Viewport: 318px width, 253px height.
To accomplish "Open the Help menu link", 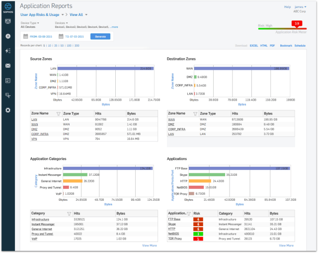I will (287, 7).
